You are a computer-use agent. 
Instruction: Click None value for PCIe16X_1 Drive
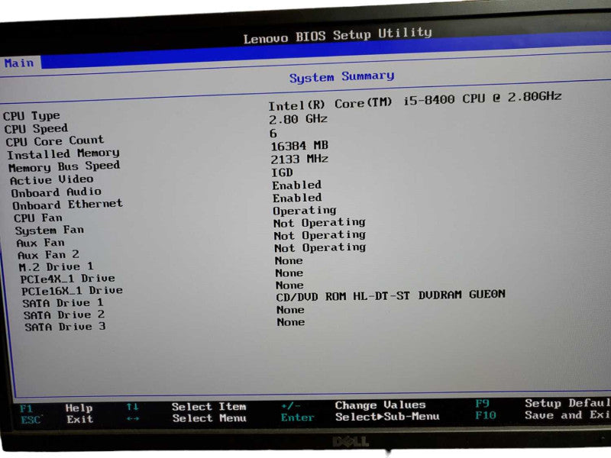click(289, 285)
